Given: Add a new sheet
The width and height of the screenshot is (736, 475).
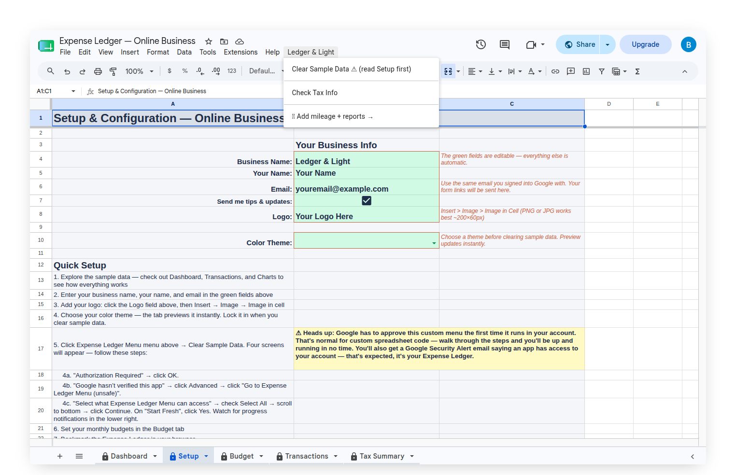Looking at the screenshot, I should pyautogui.click(x=60, y=456).
